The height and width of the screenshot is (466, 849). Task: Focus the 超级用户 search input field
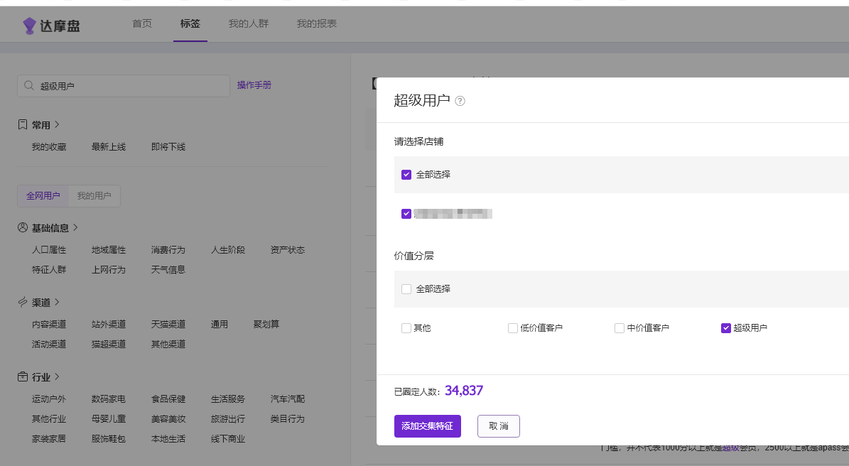coord(124,86)
